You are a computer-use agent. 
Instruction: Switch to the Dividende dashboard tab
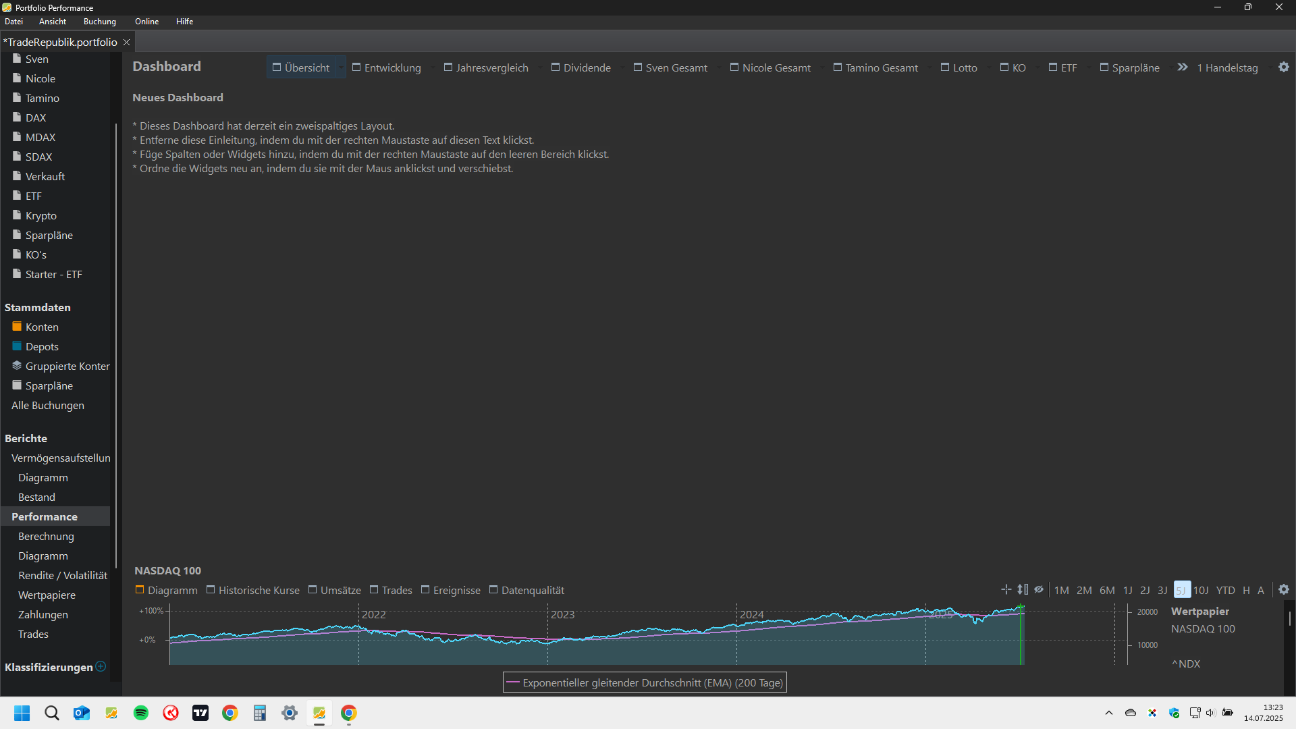point(580,67)
